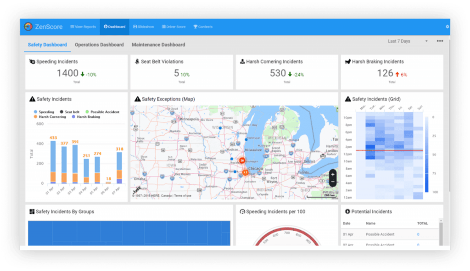Open 01 Apr Possible Accident total link
The width and height of the screenshot is (470, 271).
point(418,234)
